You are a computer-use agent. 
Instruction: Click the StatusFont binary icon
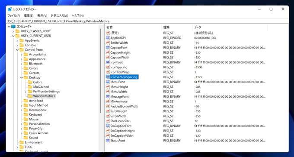click(x=108, y=140)
